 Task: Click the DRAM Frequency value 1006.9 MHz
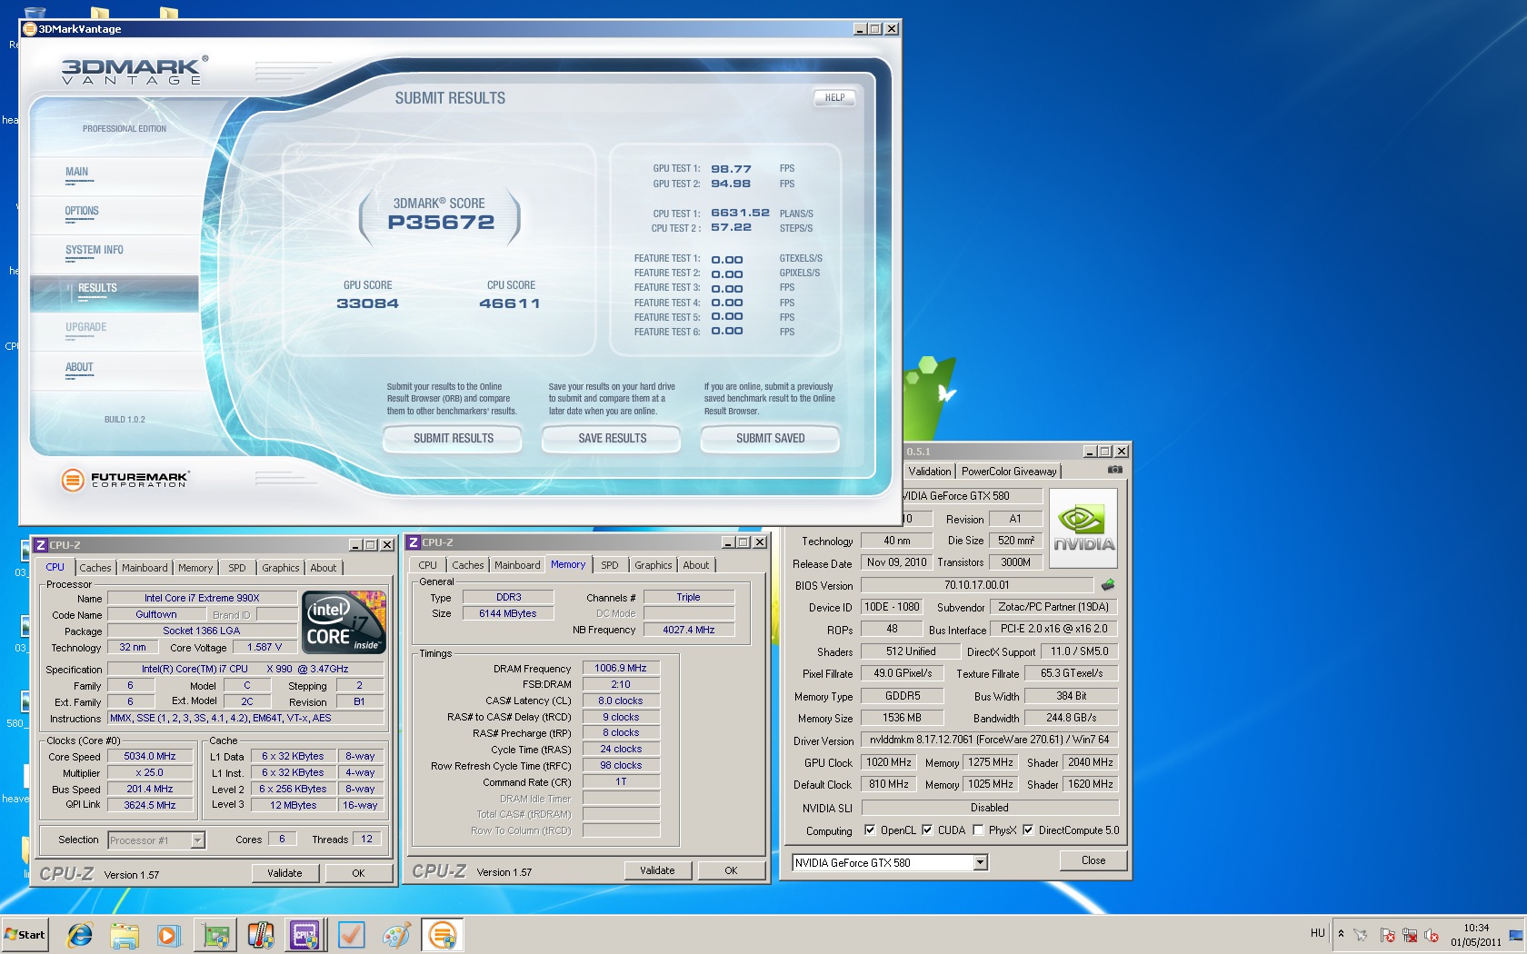621,668
